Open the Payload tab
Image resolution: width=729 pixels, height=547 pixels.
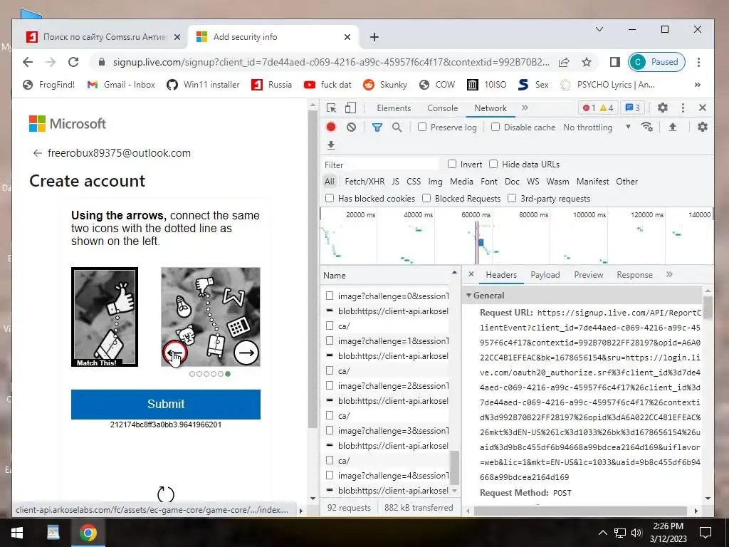point(545,274)
